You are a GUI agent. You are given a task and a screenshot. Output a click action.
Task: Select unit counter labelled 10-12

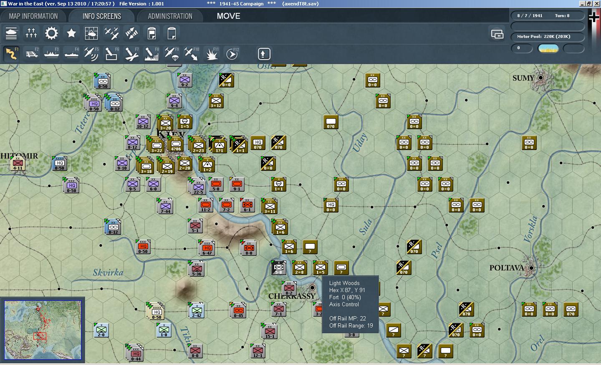click(143, 122)
